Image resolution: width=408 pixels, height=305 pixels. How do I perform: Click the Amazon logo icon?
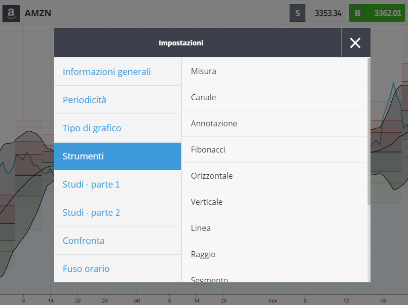(x=11, y=13)
